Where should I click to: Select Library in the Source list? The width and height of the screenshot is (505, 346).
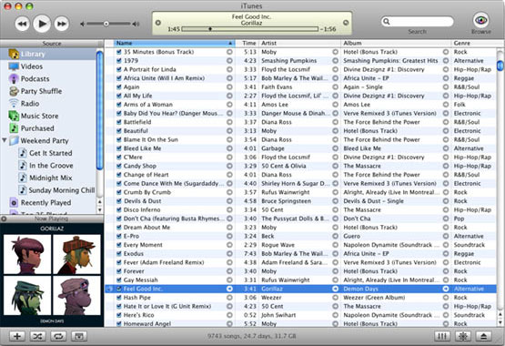tap(48, 54)
